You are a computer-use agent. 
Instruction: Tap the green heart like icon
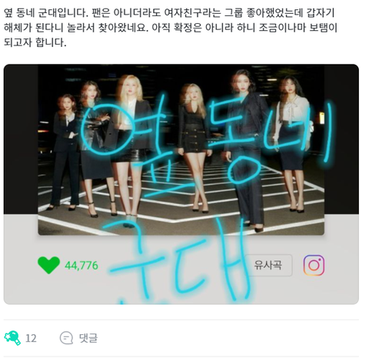pyautogui.click(x=48, y=265)
